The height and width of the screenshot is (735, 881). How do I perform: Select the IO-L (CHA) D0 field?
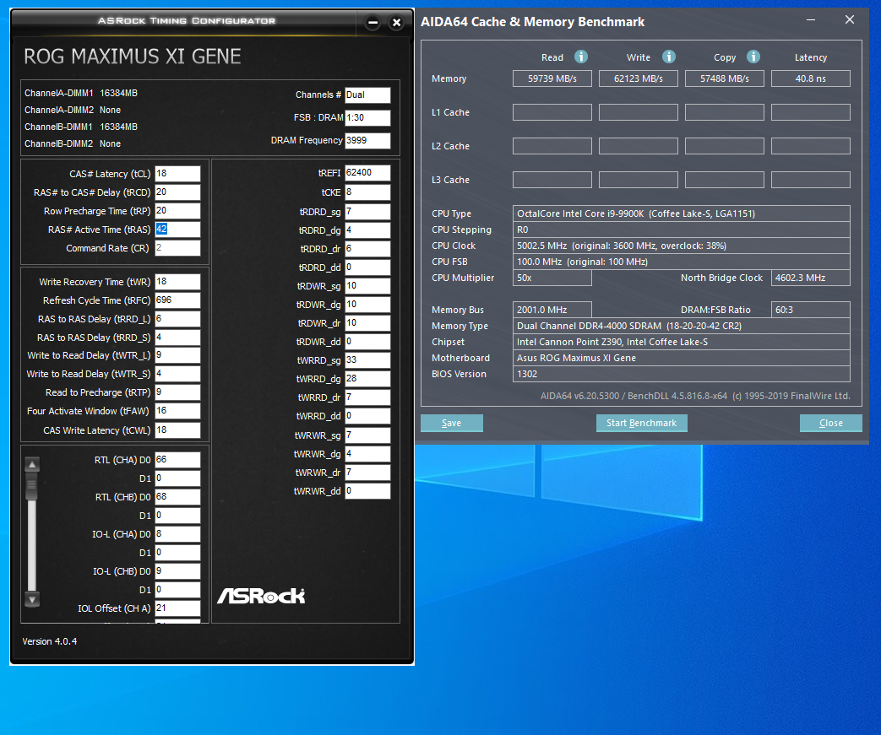point(177,533)
